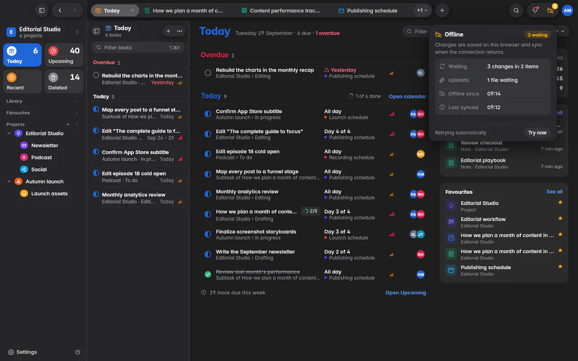578x361 pixels.
Task: Add a task with the plus icon in Today list
Action: coord(168,31)
